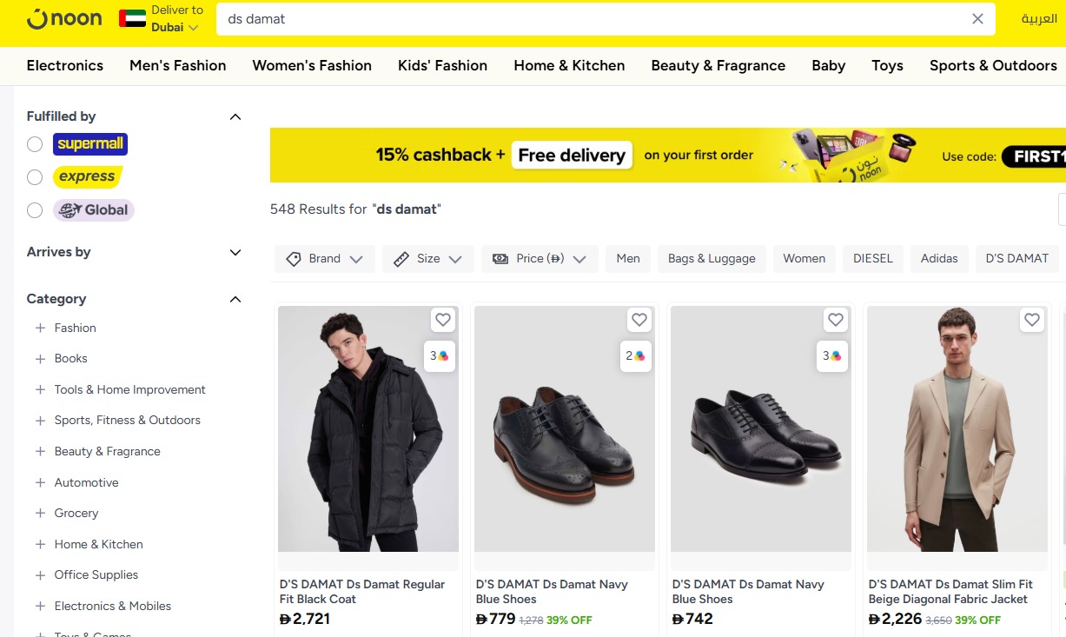
Task: Open the Price filter dropdown
Action: [539, 259]
